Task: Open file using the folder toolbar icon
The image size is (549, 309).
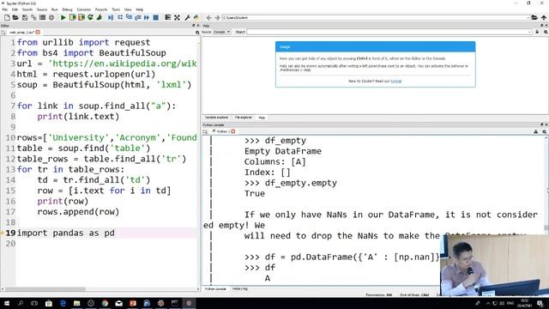Action: pyautogui.click(x=15, y=17)
